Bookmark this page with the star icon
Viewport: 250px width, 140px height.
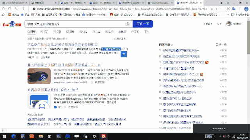click(212, 9)
